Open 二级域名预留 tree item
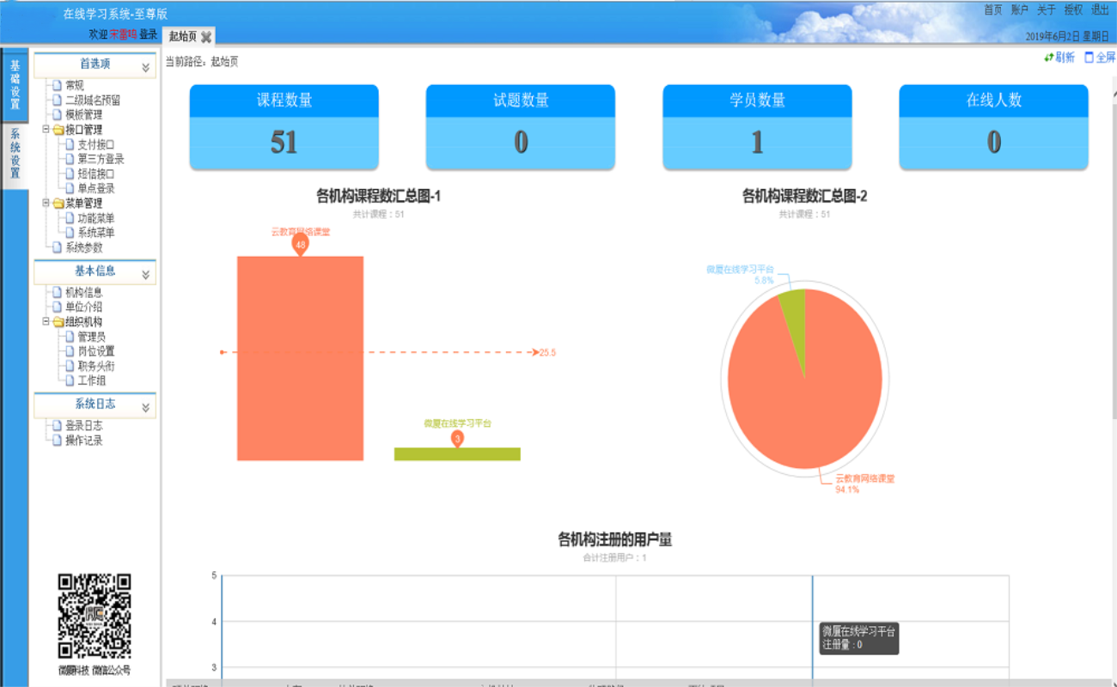 click(93, 100)
